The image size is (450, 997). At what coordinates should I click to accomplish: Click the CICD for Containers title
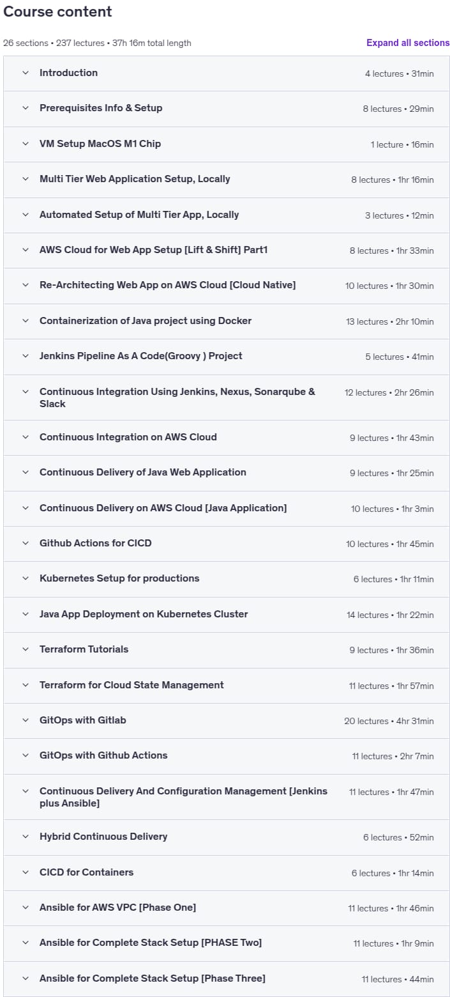point(86,872)
